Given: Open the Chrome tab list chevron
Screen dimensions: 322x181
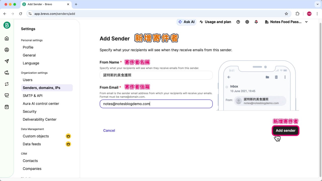Looking at the screenshot, I should (317, 4).
